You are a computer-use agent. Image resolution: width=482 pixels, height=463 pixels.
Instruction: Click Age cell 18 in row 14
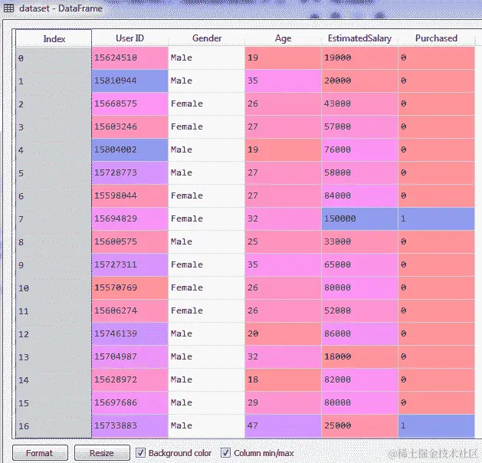tap(283, 380)
